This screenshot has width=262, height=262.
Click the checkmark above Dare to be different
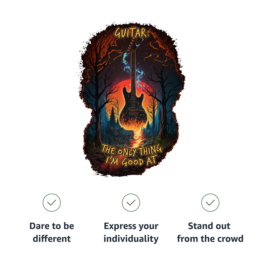(52, 203)
